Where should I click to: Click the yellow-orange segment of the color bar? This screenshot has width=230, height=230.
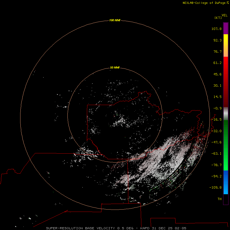226,45
